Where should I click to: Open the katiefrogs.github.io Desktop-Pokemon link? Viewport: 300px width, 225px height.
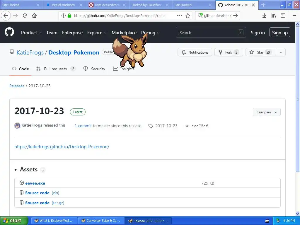click(62, 146)
